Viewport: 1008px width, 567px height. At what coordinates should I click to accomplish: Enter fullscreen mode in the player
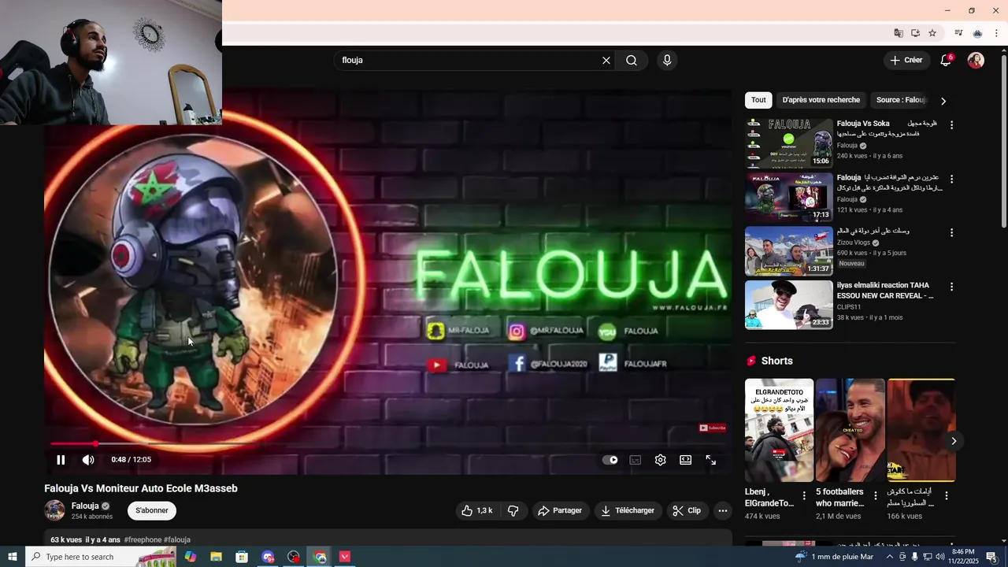(711, 460)
